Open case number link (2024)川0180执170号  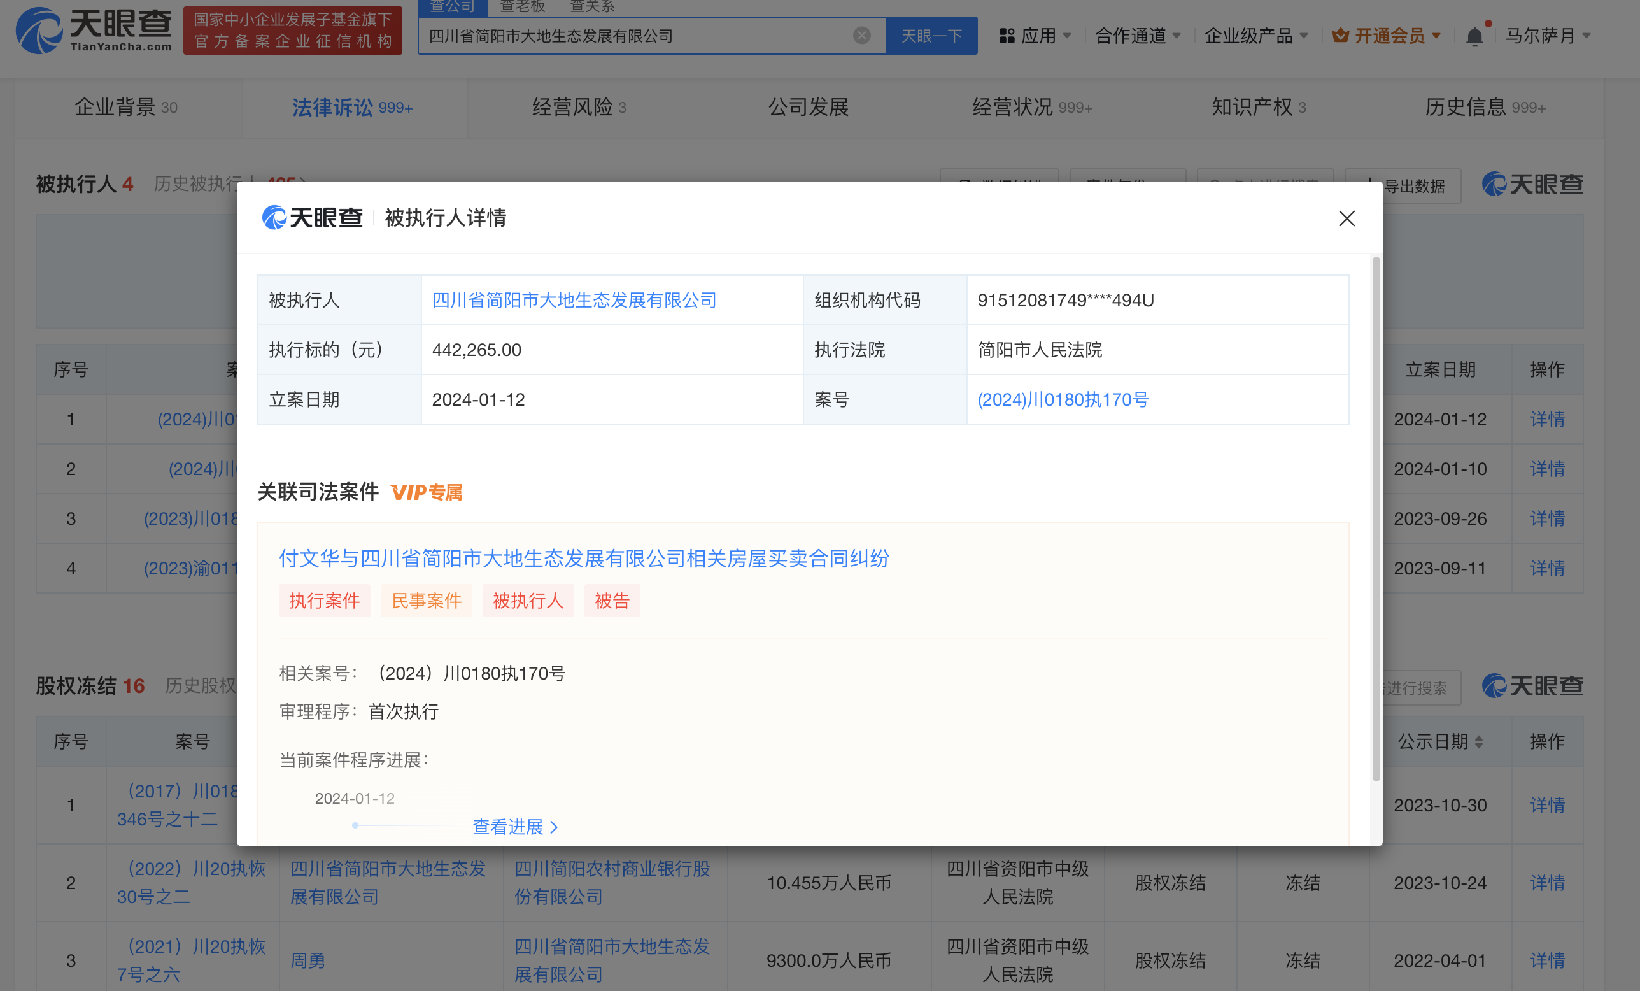(1063, 399)
